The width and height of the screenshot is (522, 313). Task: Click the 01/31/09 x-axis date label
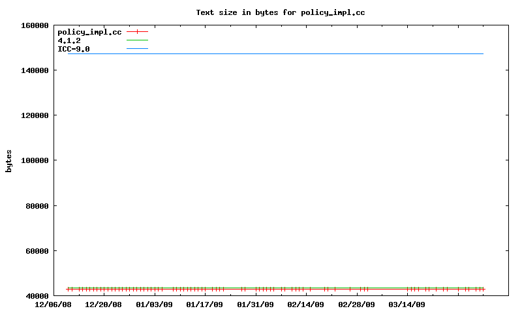point(255,305)
